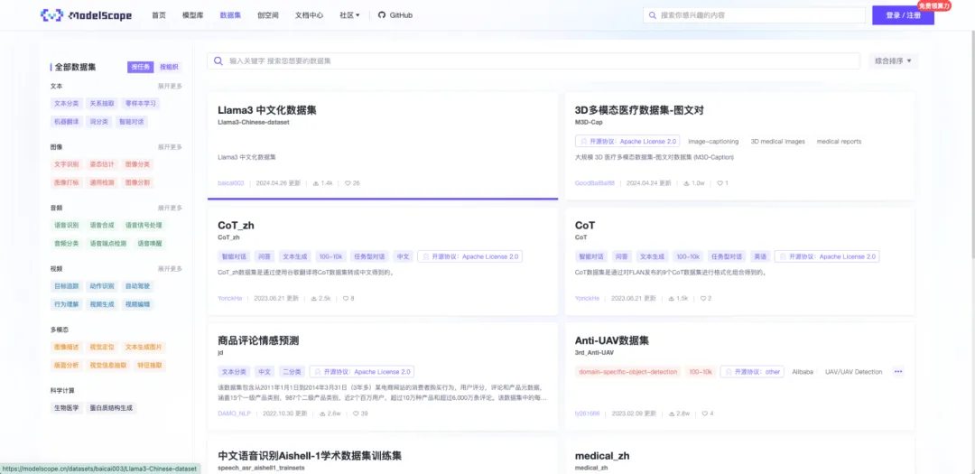Click the license icon in 商品评论情感预测's license tag
This screenshot has height=474, width=975.
tap(318, 372)
